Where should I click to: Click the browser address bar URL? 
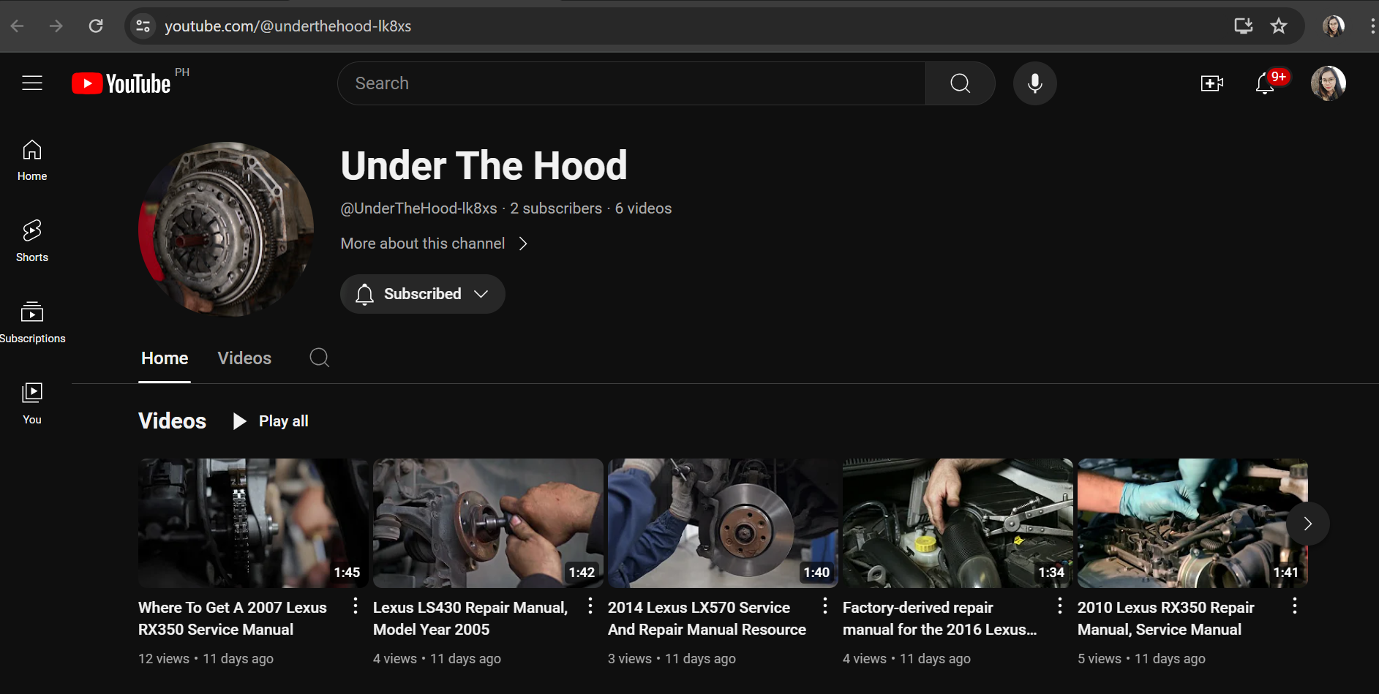[288, 26]
